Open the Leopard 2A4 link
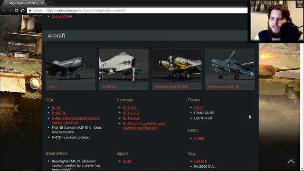This screenshot has height=171, width=304. point(62,16)
